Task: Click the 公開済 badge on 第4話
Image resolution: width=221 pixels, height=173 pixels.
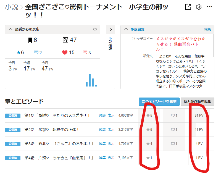Action: tap(13, 158)
